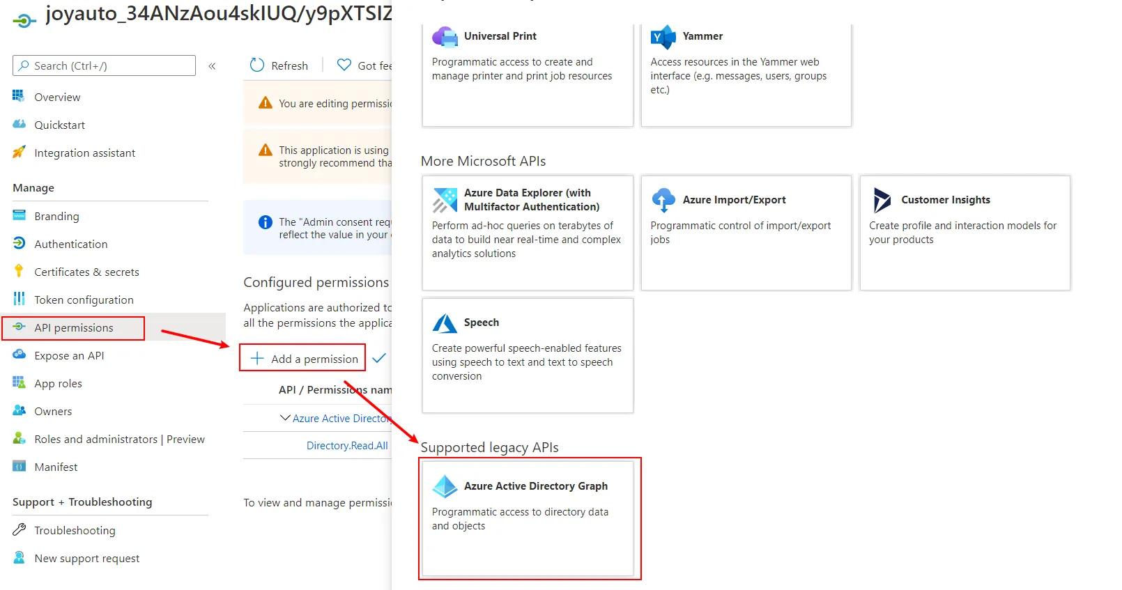Click the Customer Insights logo icon
Viewport: 1122px width, 590px height.
pos(882,200)
